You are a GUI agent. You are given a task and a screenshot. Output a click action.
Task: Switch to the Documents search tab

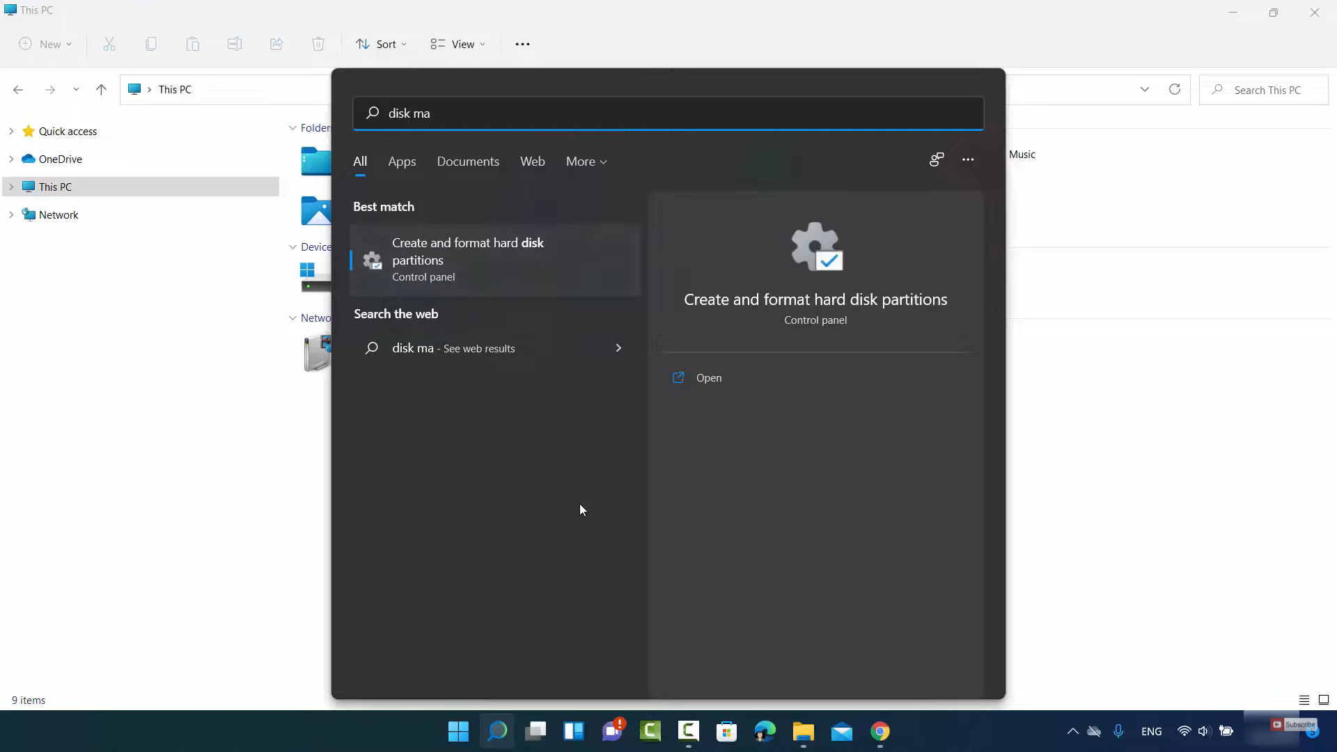(468, 162)
